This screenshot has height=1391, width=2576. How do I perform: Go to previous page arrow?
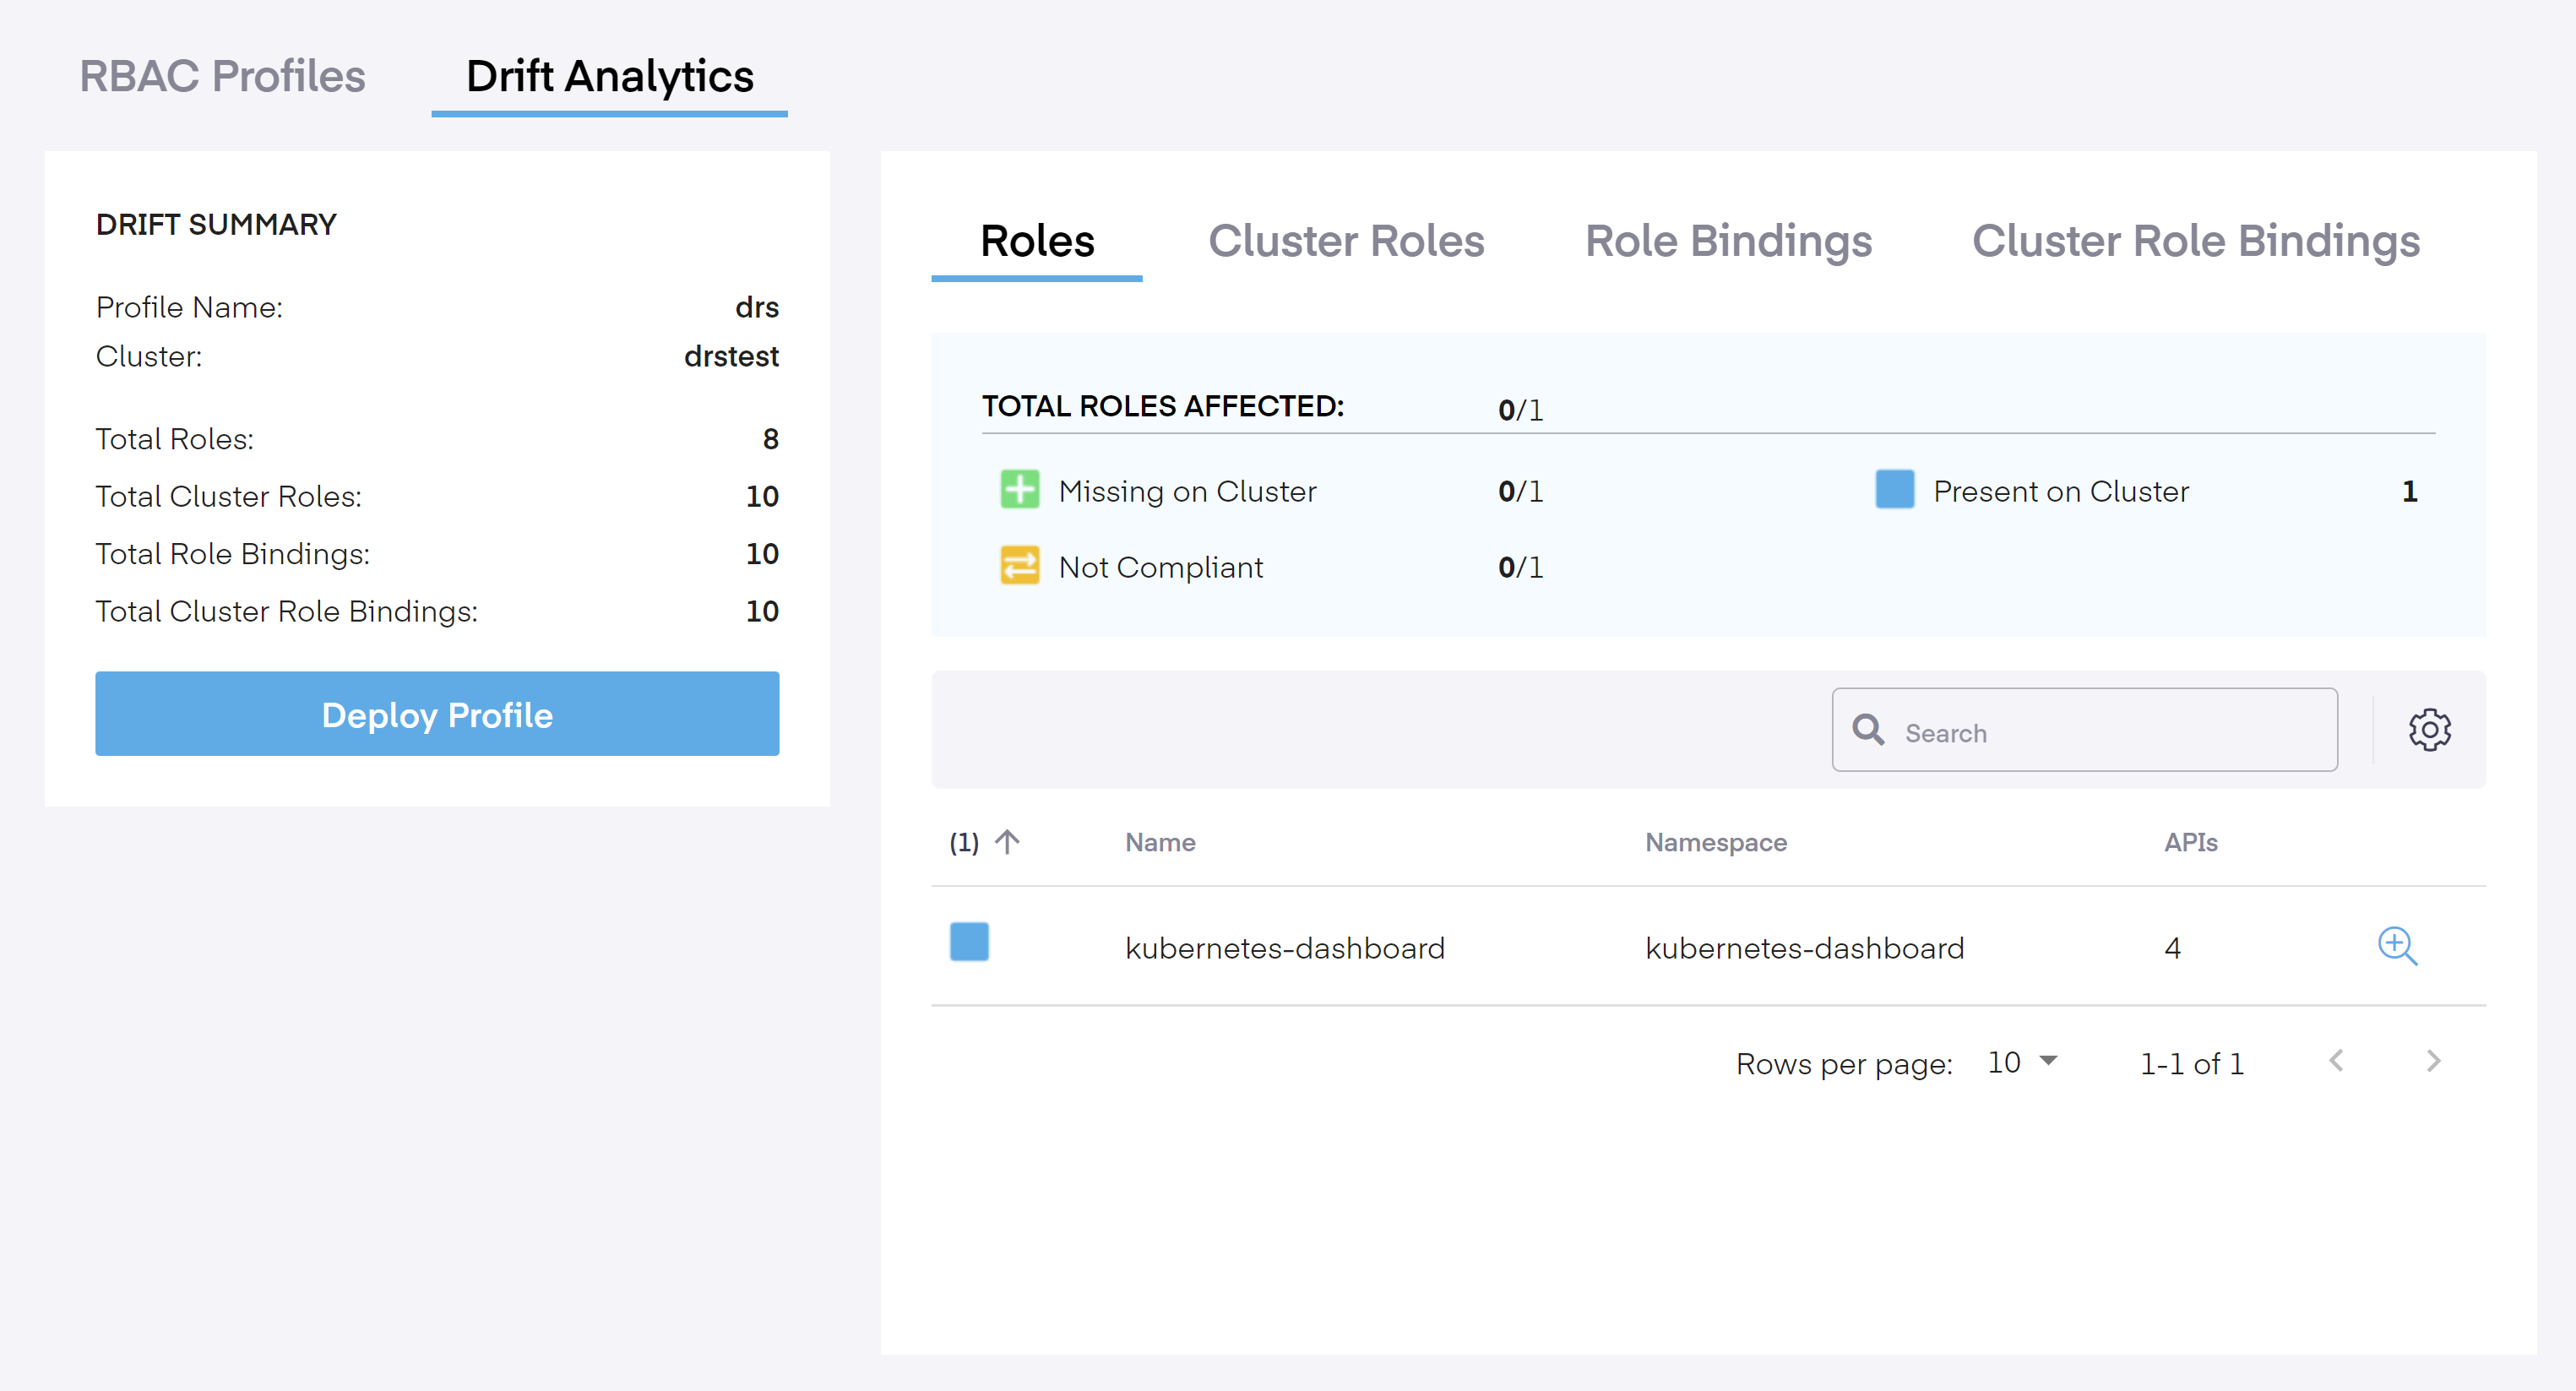pyautogui.click(x=2336, y=1061)
